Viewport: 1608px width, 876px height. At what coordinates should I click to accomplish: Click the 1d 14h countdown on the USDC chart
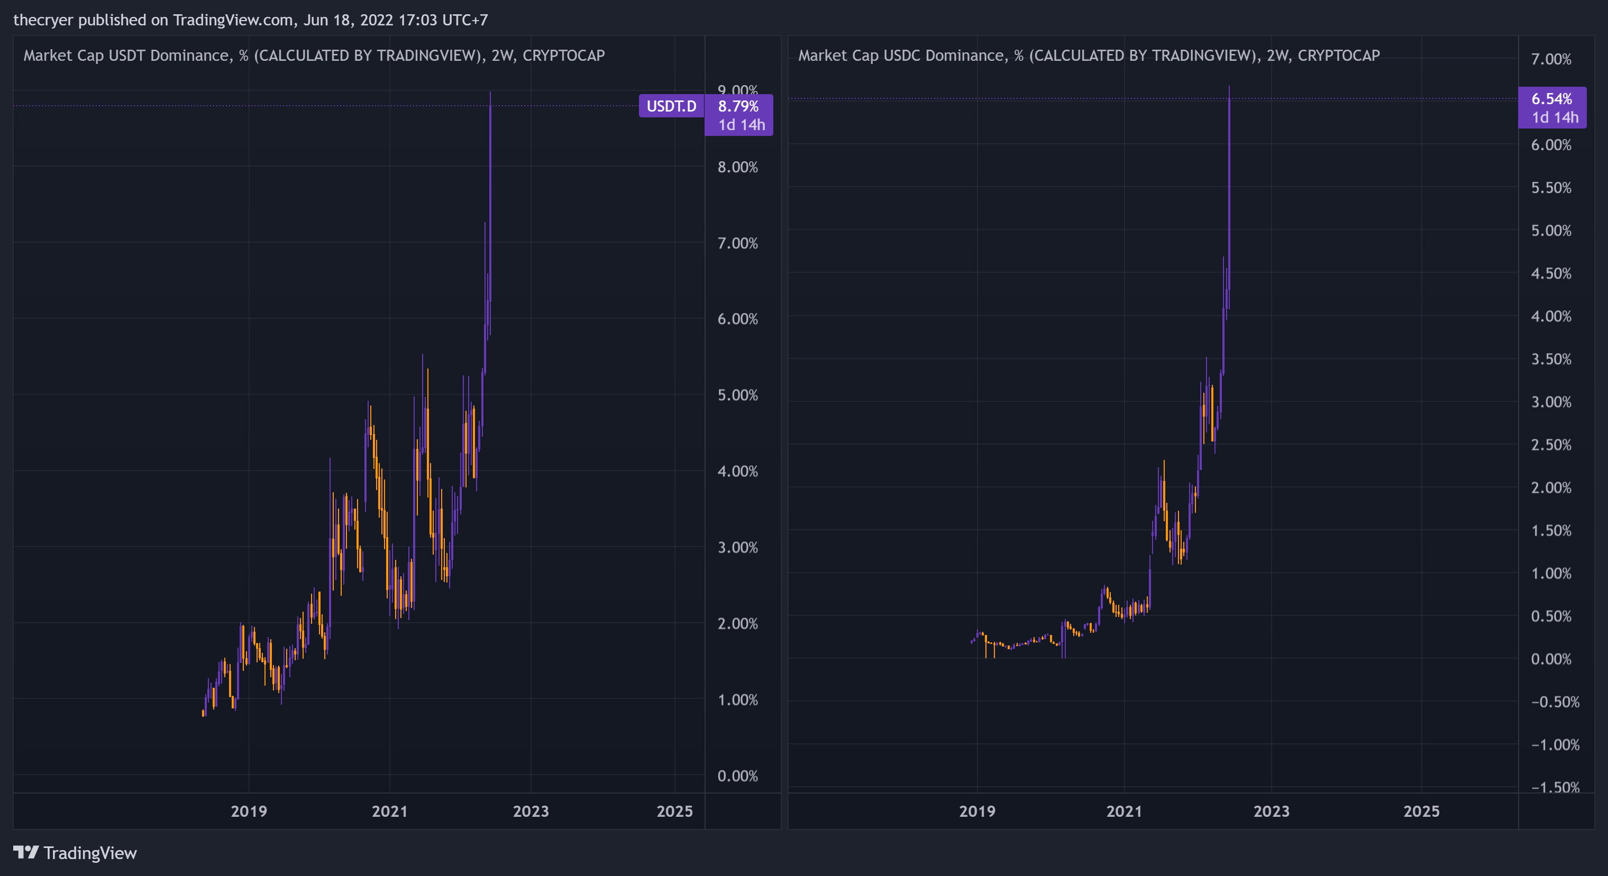coord(1555,117)
